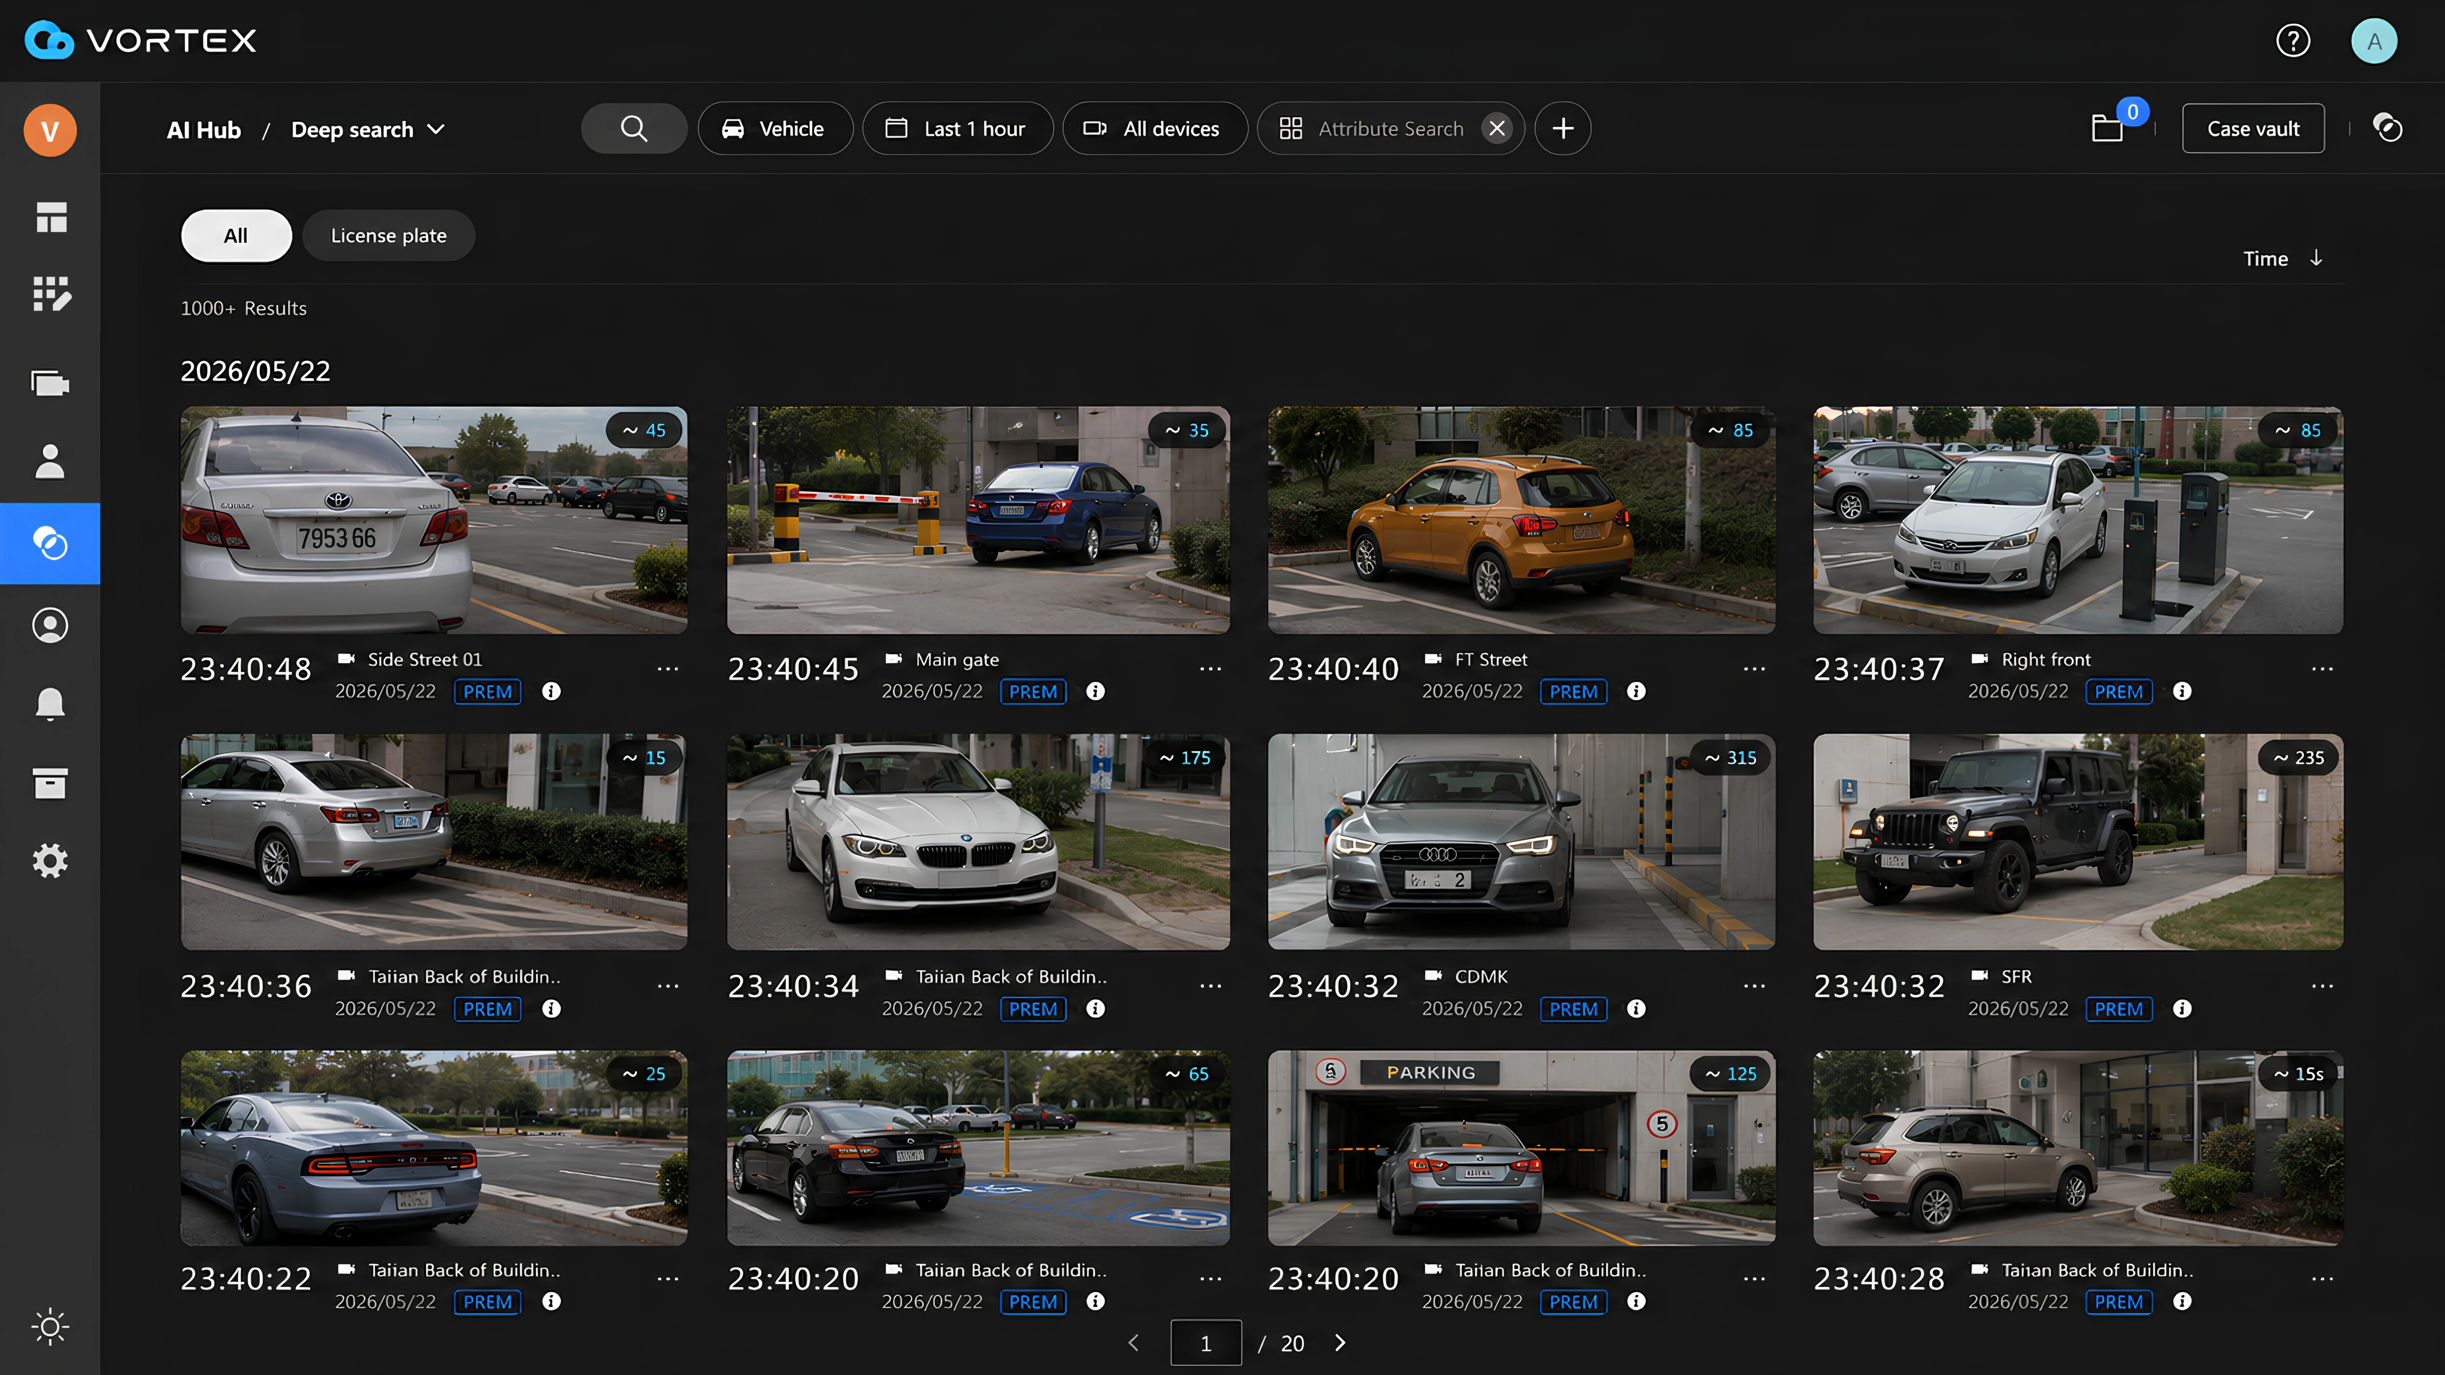
Task: Open the All devices filter
Action: pyautogui.click(x=1155, y=128)
